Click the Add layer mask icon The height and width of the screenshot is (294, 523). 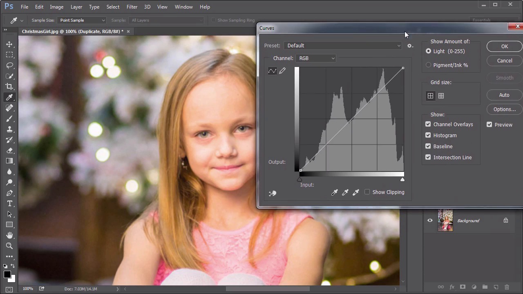click(463, 287)
